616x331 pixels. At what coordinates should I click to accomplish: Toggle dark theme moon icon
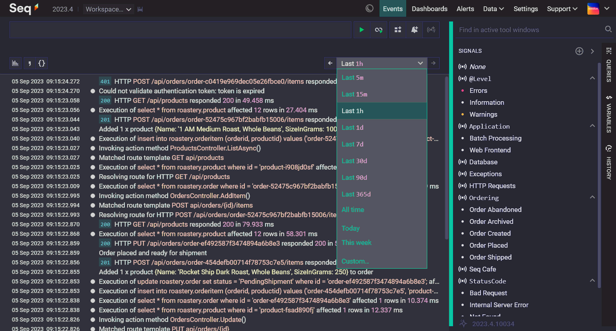[370, 8]
